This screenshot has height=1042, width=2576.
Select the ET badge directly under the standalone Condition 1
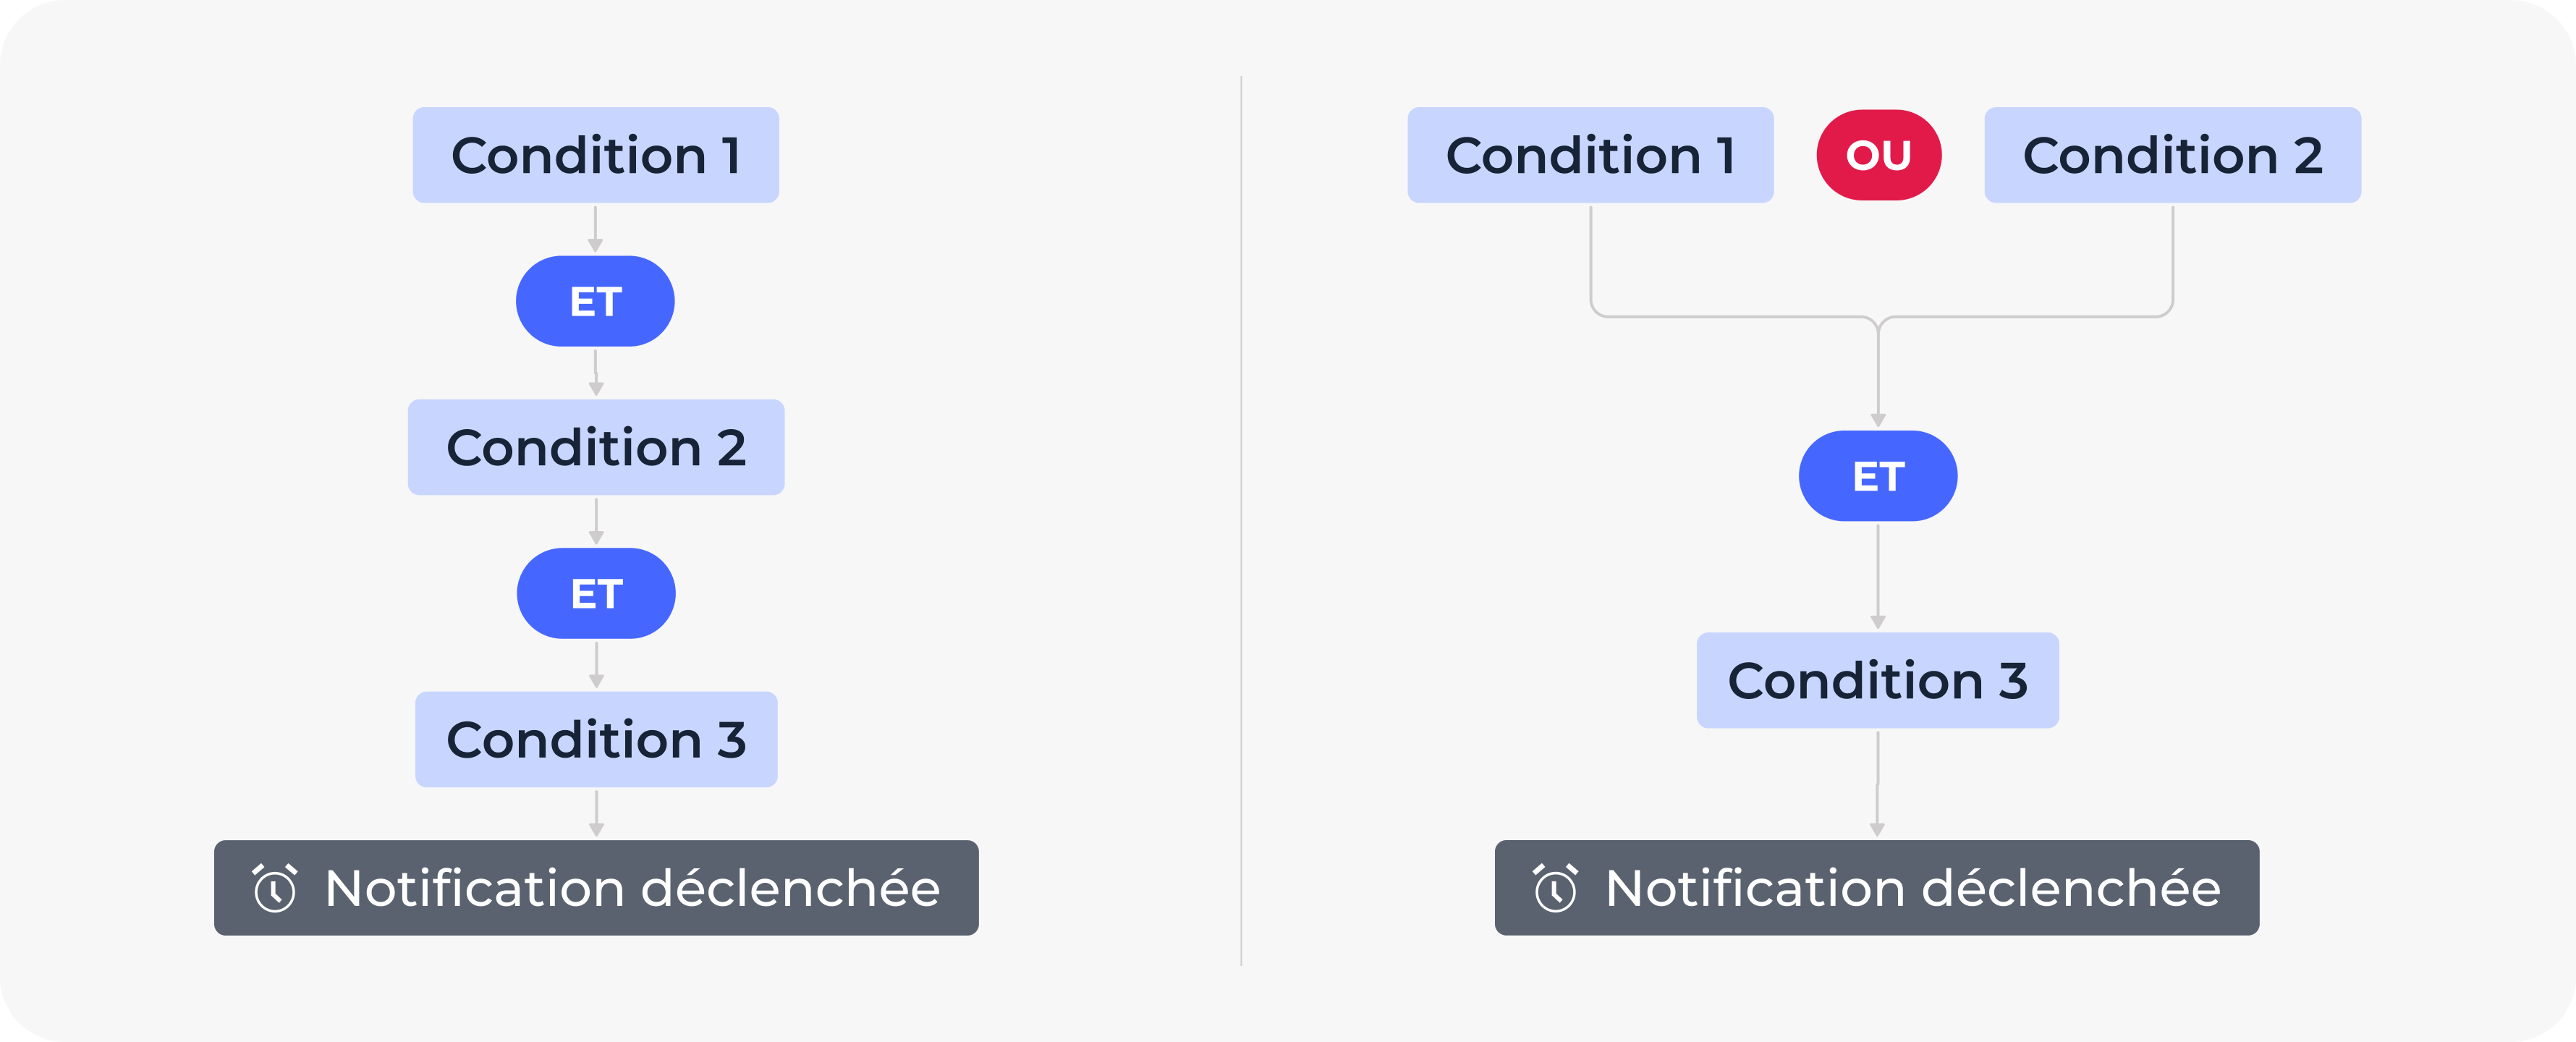click(x=595, y=301)
